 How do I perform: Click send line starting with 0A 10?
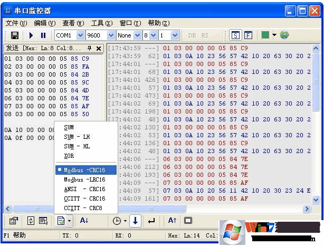[x=30, y=130]
